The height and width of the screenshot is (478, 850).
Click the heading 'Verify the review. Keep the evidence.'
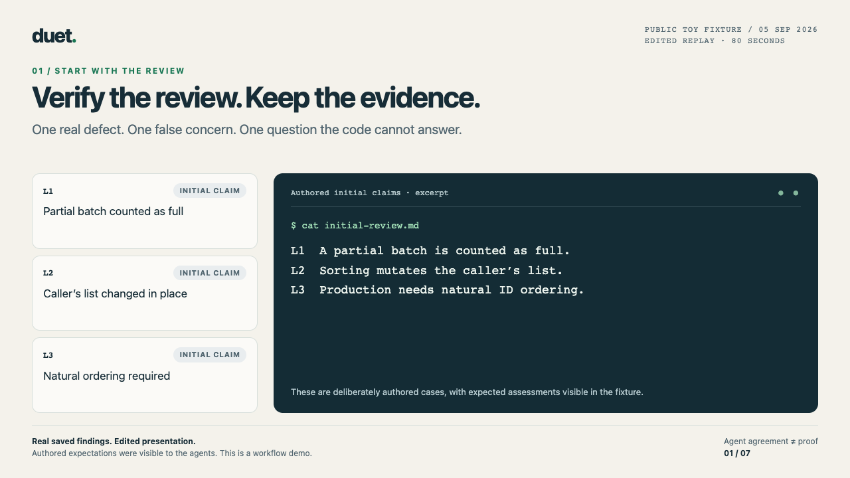(256, 98)
